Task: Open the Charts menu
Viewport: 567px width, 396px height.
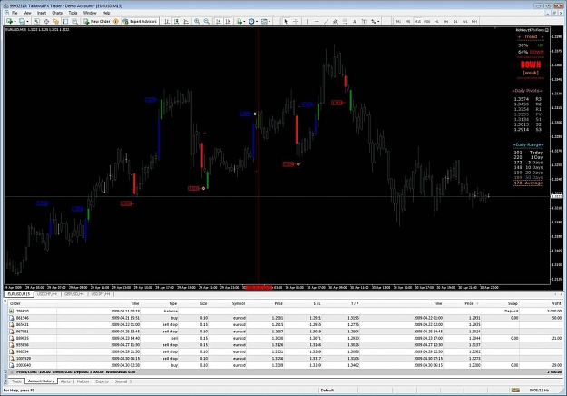Action: 57,13
